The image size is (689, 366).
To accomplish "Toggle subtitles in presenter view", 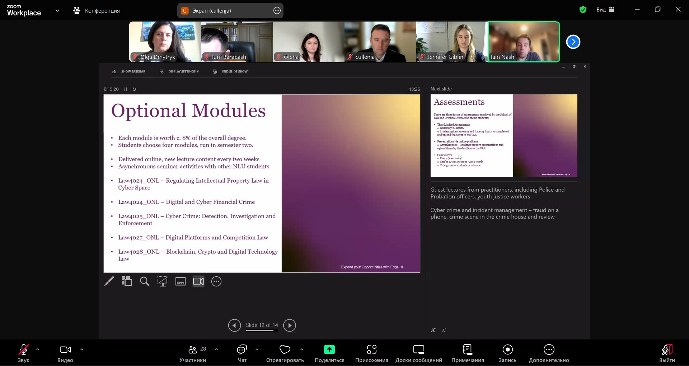I will [x=181, y=282].
